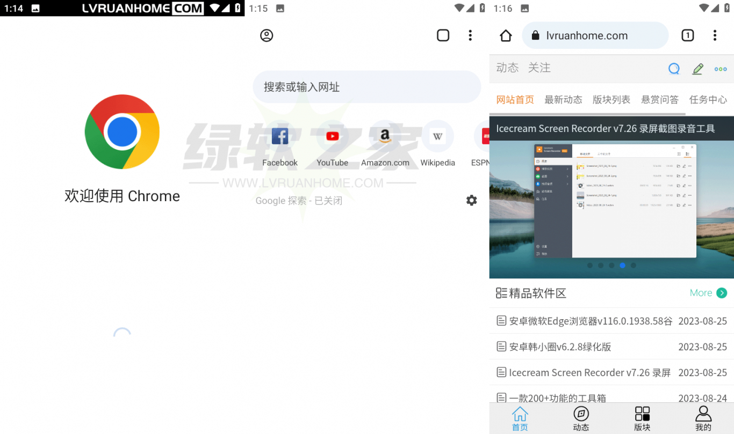Image resolution: width=734 pixels, height=434 pixels.
Task: Open the 安卓韩小圈v6.2.8绿化版 article link
Action: (560, 347)
